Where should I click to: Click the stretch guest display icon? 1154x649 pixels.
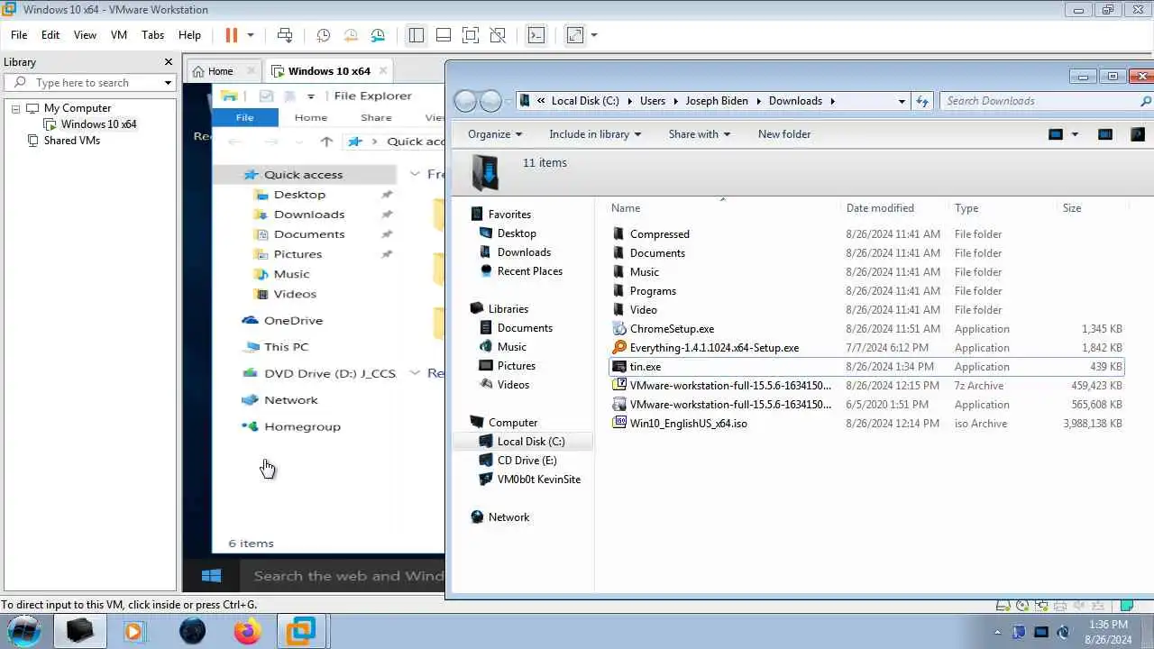pyautogui.click(x=575, y=35)
